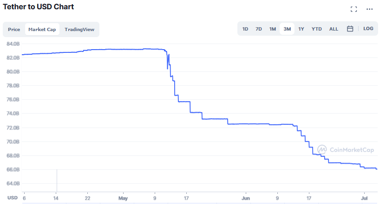Switch chart to 1Y range
Screen dimensions: 386x204
click(301, 29)
